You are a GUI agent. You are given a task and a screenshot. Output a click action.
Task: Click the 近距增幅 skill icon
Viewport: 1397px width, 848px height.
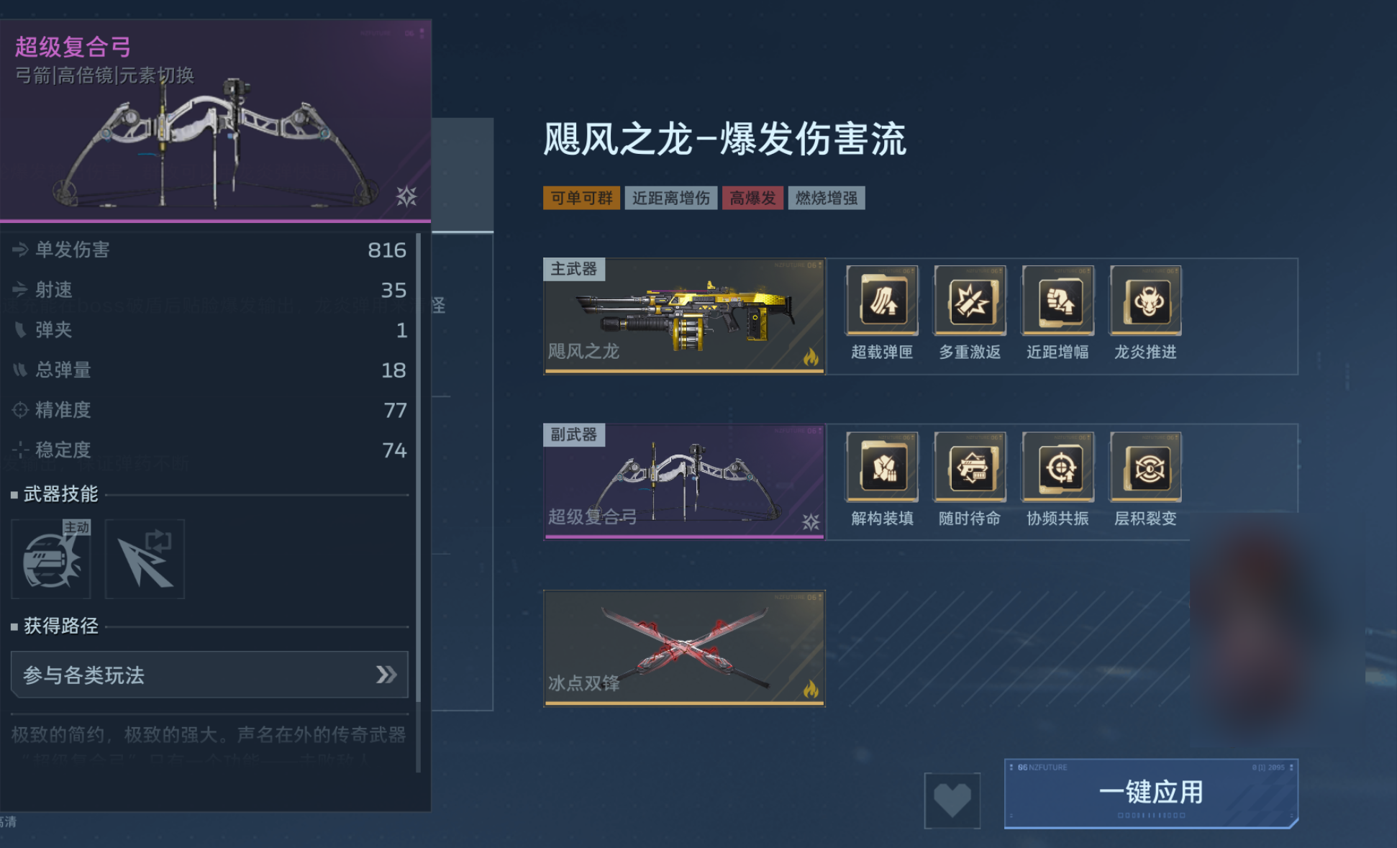coord(1057,300)
